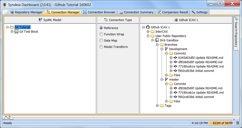The width and height of the screenshot is (242, 128).
Task: Click the master branch icon
Action: 166,80
